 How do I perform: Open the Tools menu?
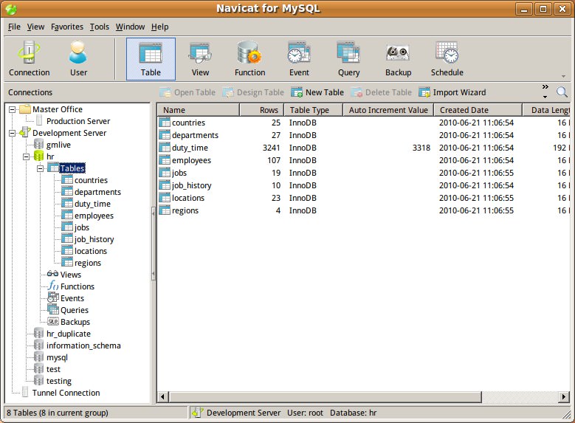tap(100, 27)
